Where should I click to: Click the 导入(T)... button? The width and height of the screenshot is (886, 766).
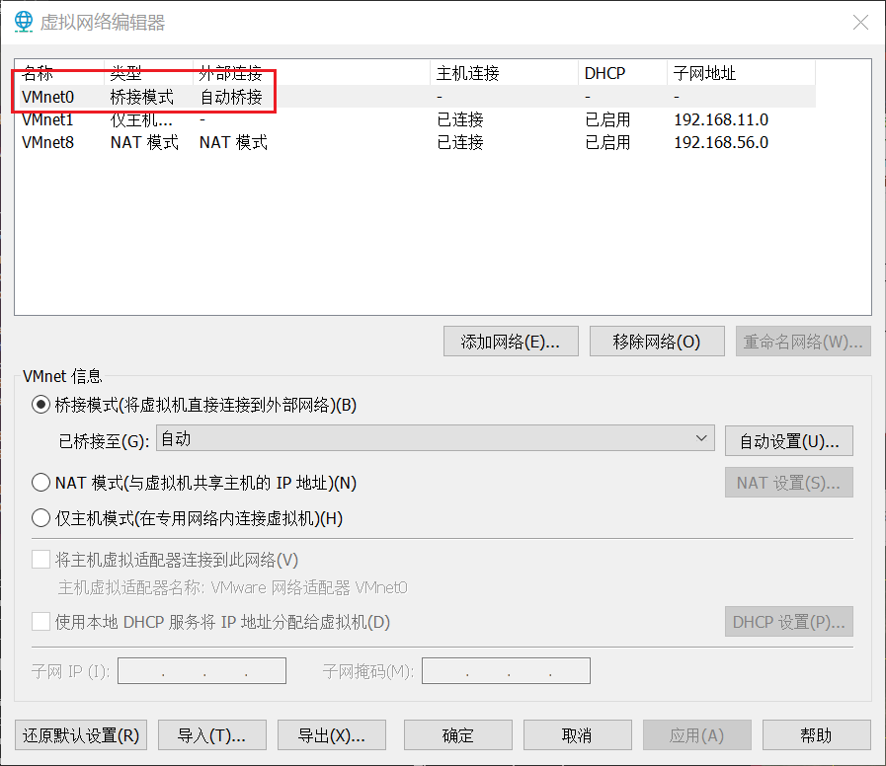212,735
